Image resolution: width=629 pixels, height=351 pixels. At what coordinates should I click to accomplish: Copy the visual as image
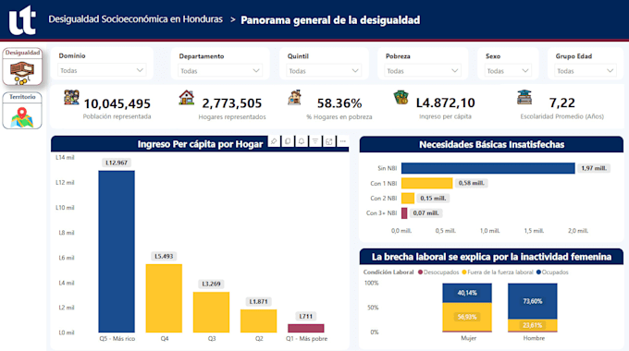[x=288, y=141]
